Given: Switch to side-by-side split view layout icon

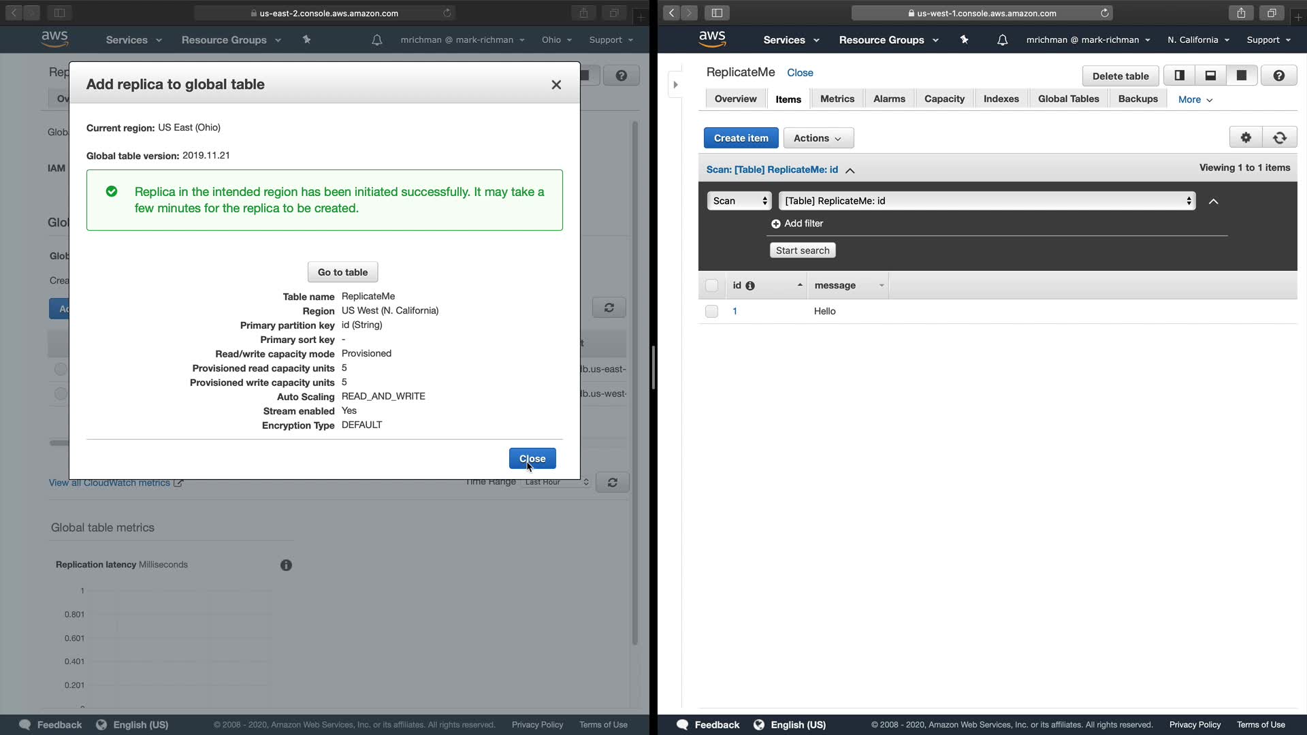Looking at the screenshot, I should (x=1180, y=76).
